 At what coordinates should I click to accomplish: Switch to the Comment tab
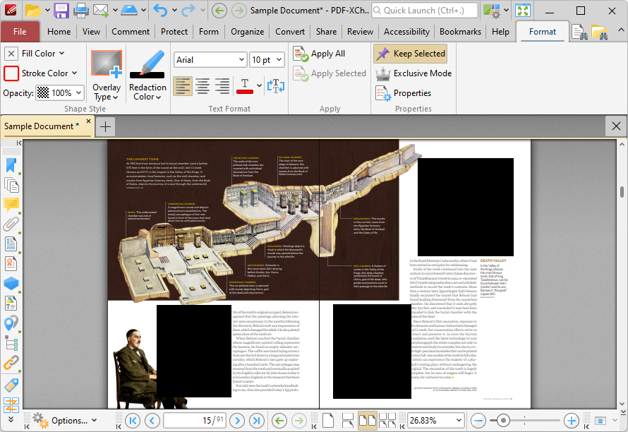[131, 32]
